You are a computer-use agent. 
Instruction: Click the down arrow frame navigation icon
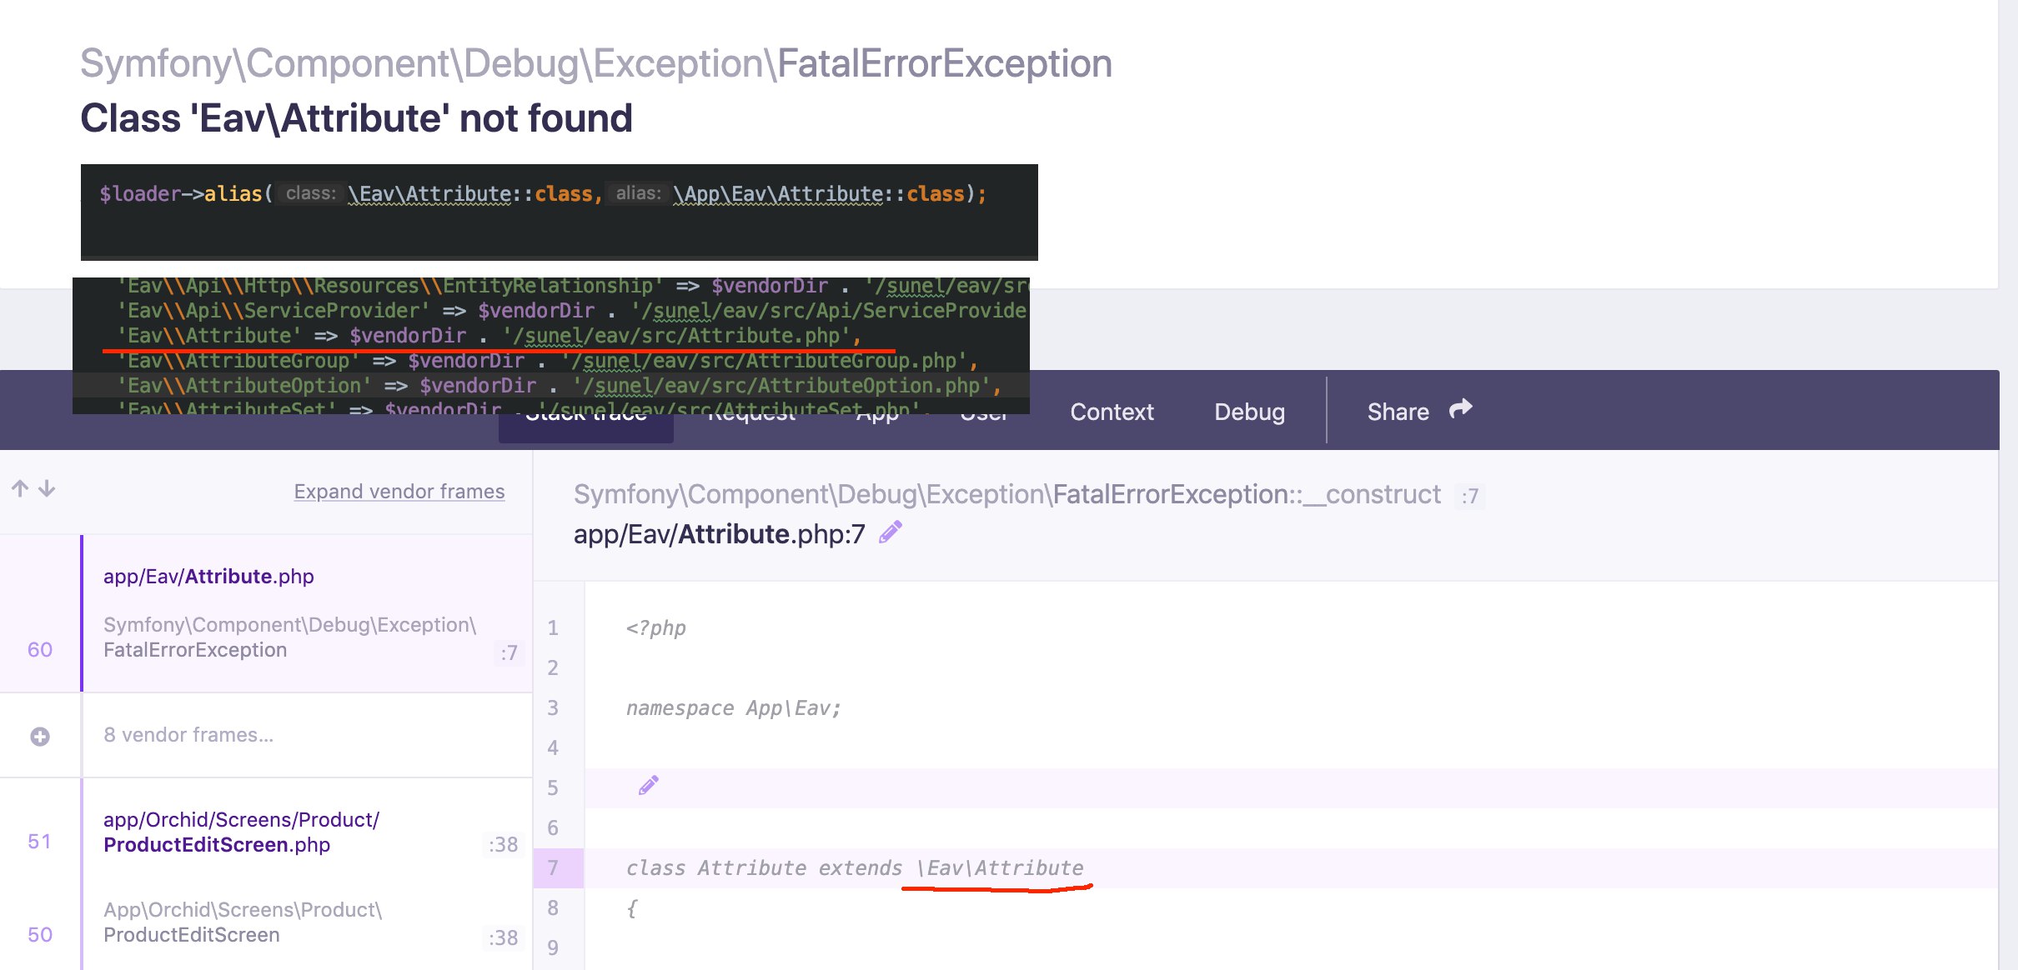point(48,489)
